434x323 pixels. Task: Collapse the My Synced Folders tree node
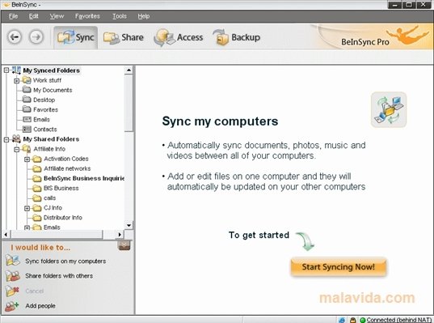click(x=6, y=70)
